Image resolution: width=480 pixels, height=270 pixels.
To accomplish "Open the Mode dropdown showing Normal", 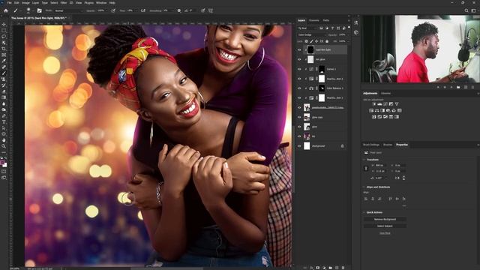I will coord(68,10).
